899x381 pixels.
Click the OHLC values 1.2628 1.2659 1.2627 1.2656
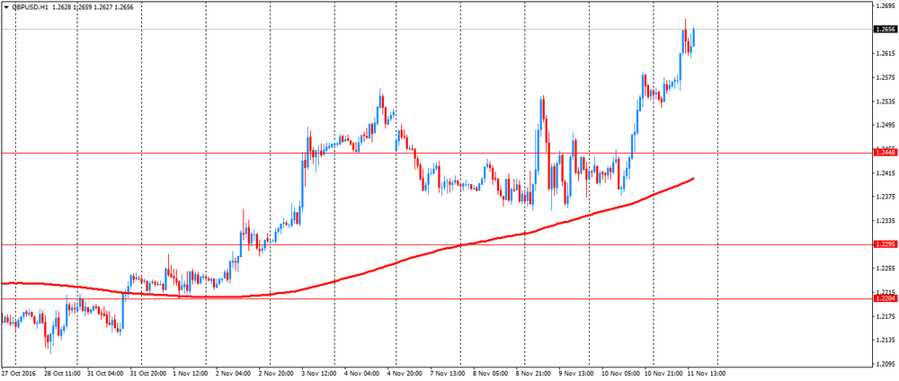coord(92,7)
